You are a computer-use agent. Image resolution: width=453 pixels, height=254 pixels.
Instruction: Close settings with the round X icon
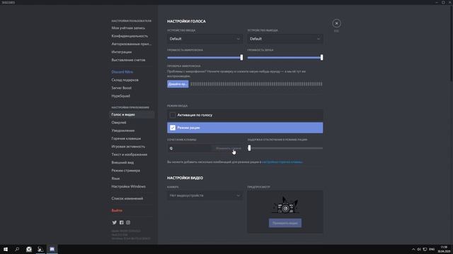(336, 23)
